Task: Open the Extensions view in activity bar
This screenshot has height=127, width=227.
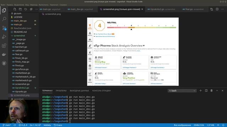Action: coord(4,46)
